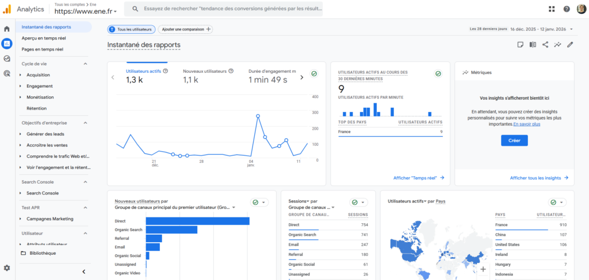
Task: Open the check dropdown on Sessions card
Action: [359, 203]
